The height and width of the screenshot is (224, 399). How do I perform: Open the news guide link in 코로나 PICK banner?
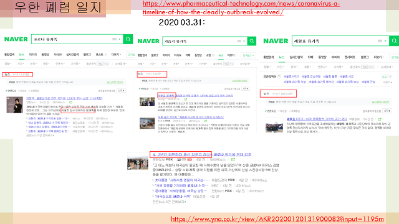point(115,82)
